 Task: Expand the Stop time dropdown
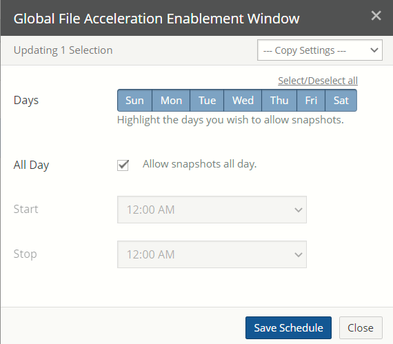[212, 254]
